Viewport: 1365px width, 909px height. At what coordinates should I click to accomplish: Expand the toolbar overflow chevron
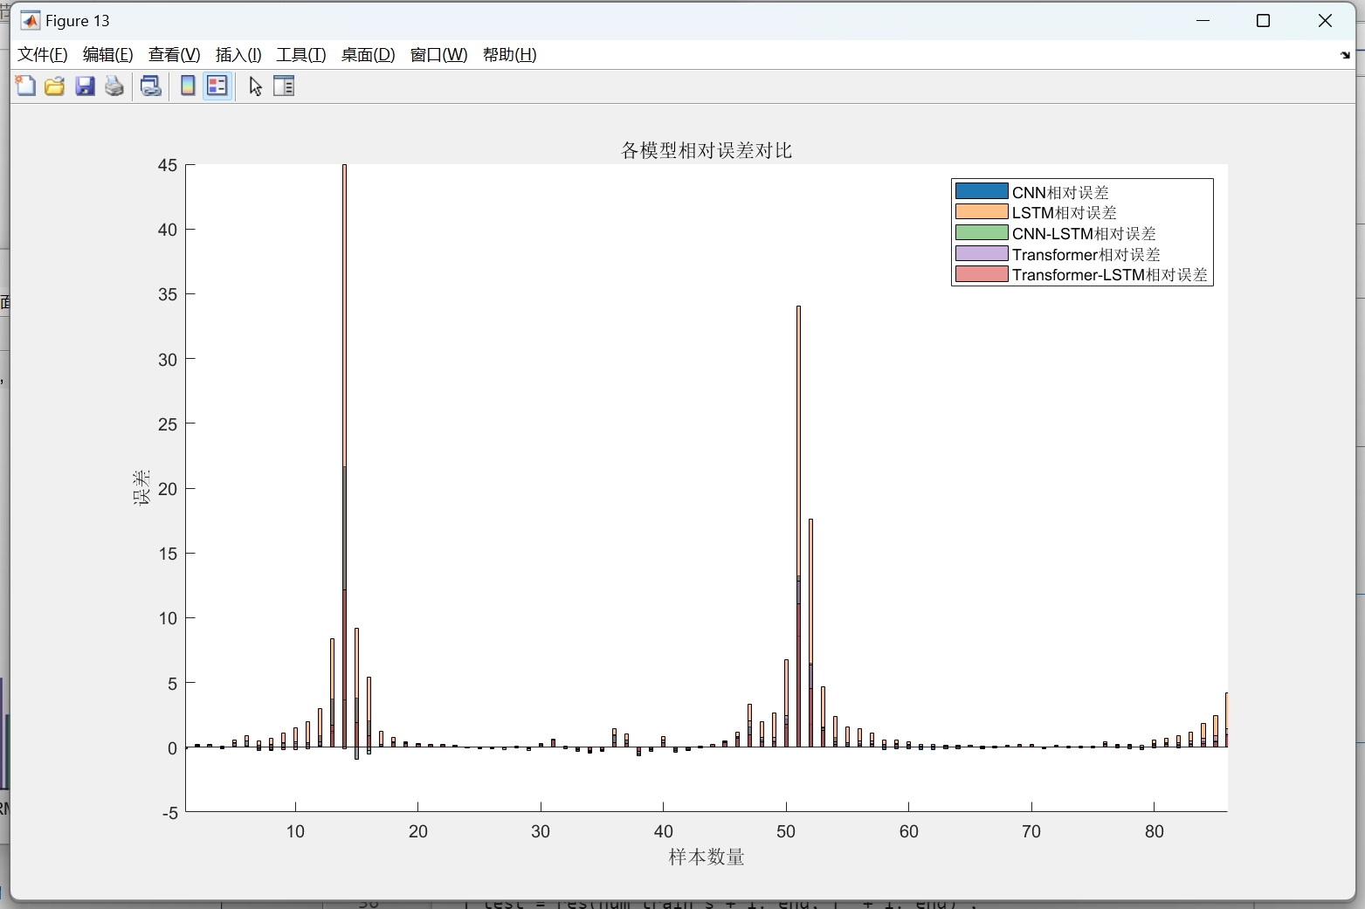[x=1345, y=54]
